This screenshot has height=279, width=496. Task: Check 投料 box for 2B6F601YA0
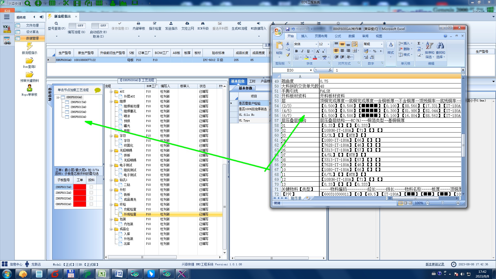(91, 187)
